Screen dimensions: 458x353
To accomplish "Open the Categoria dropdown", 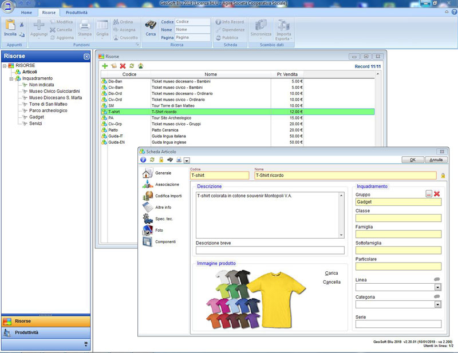I will [x=437, y=305].
